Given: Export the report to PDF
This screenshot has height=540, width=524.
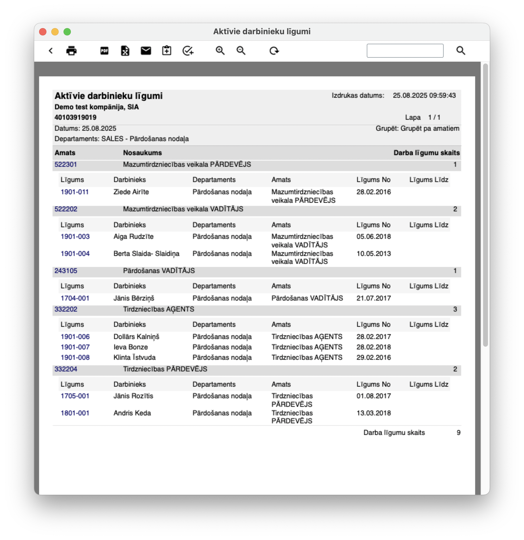Looking at the screenshot, I should click(x=104, y=51).
